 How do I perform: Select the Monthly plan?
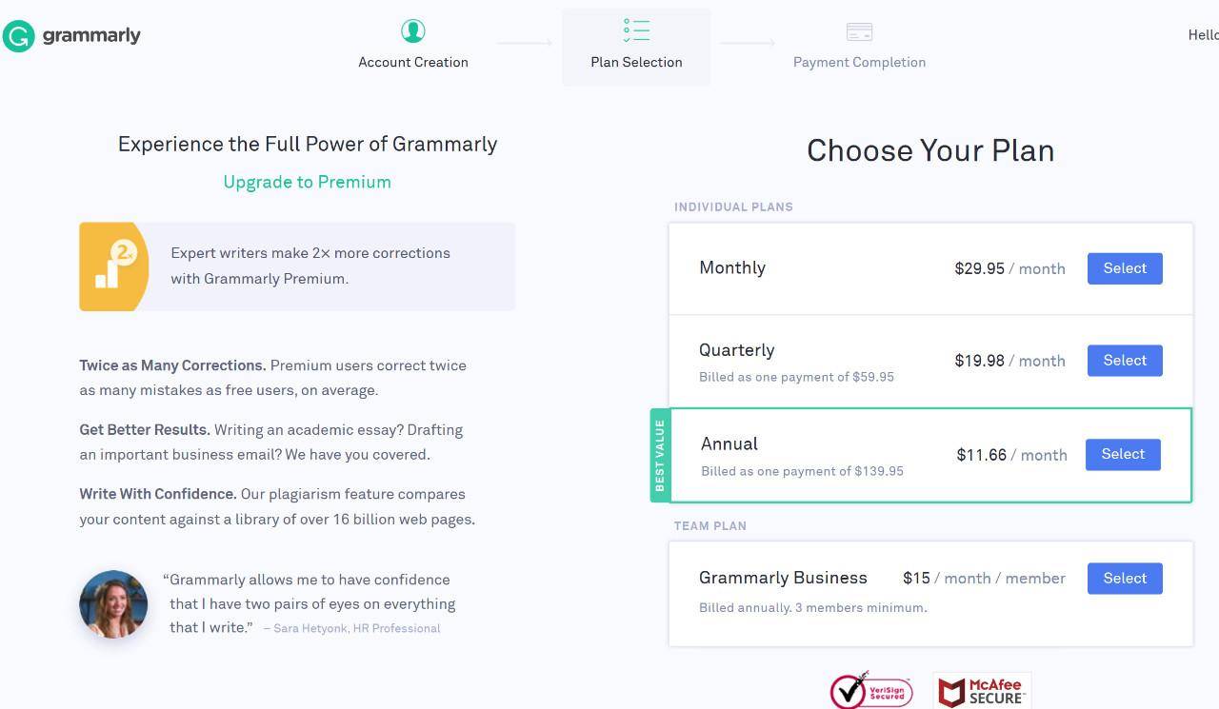point(1125,268)
